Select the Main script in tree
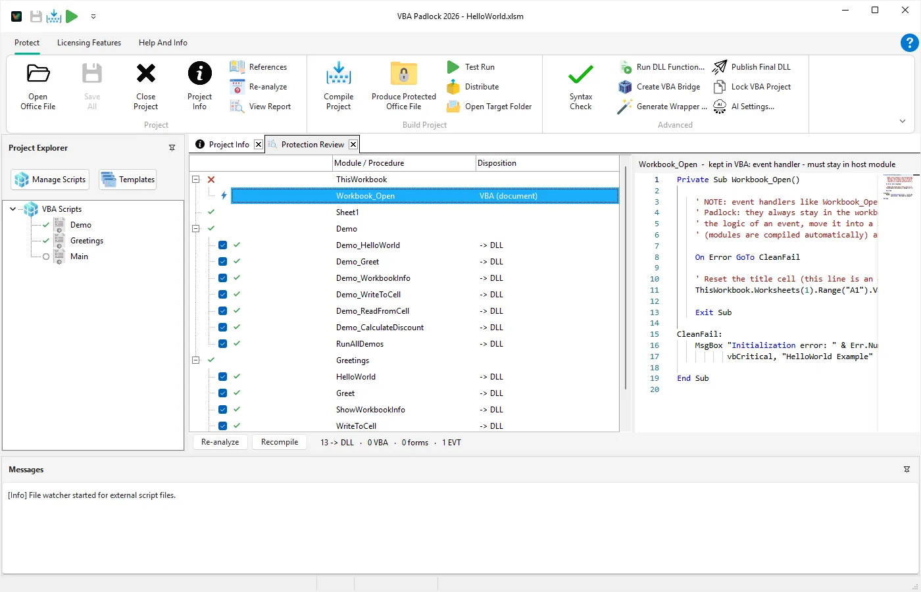Screen dimensions: 921x592 point(79,257)
